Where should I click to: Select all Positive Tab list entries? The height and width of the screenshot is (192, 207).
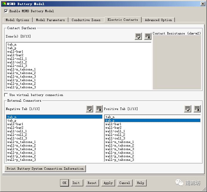(x=188, y=109)
